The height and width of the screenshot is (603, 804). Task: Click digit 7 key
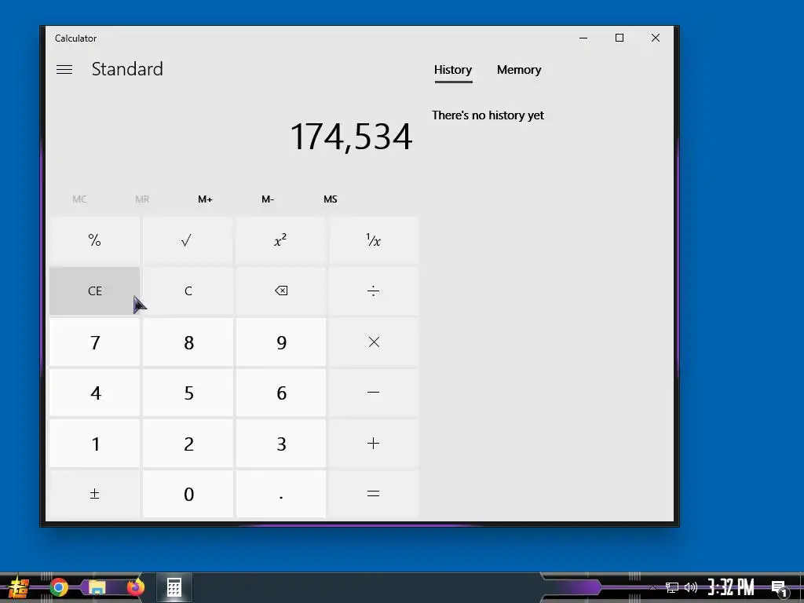pos(94,342)
